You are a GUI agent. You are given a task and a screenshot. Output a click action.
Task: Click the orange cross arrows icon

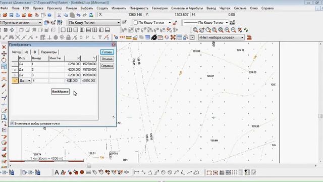tap(173, 37)
